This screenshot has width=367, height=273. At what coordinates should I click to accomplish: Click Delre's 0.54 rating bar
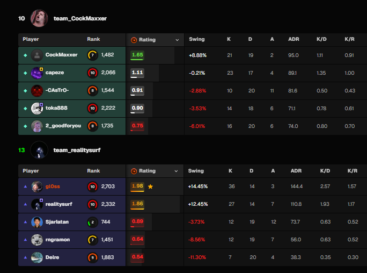(x=137, y=257)
